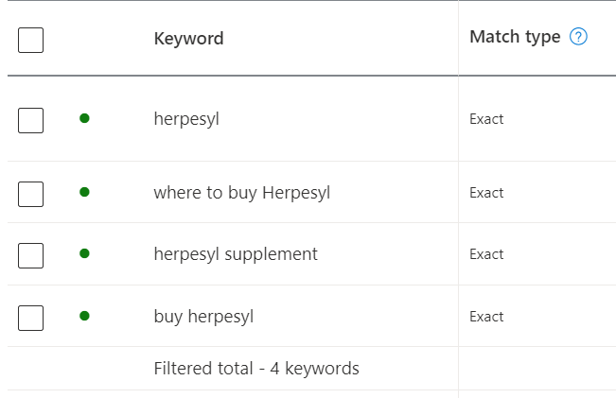
Task: Sort by the Match type column header
Action: (515, 37)
